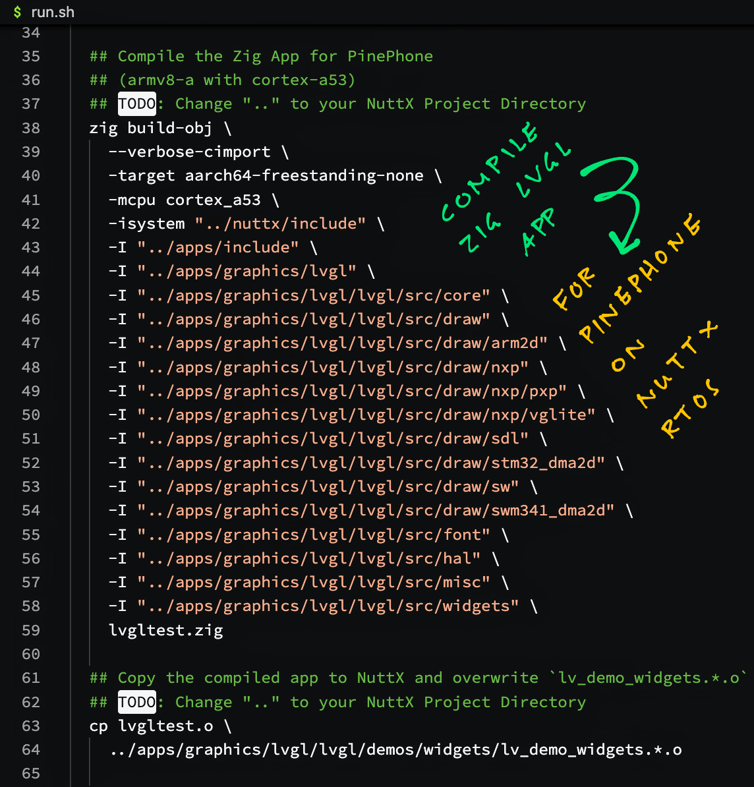754x787 pixels.
Task: Click line number 63 in the gutter
Action: [x=31, y=726]
